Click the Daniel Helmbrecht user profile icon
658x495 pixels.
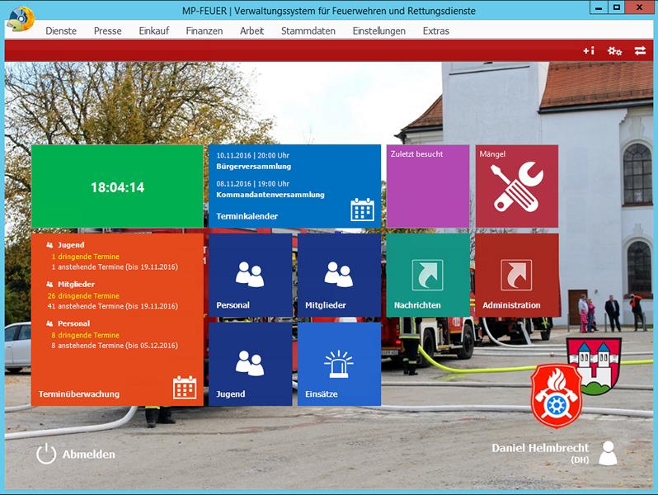click(x=608, y=453)
